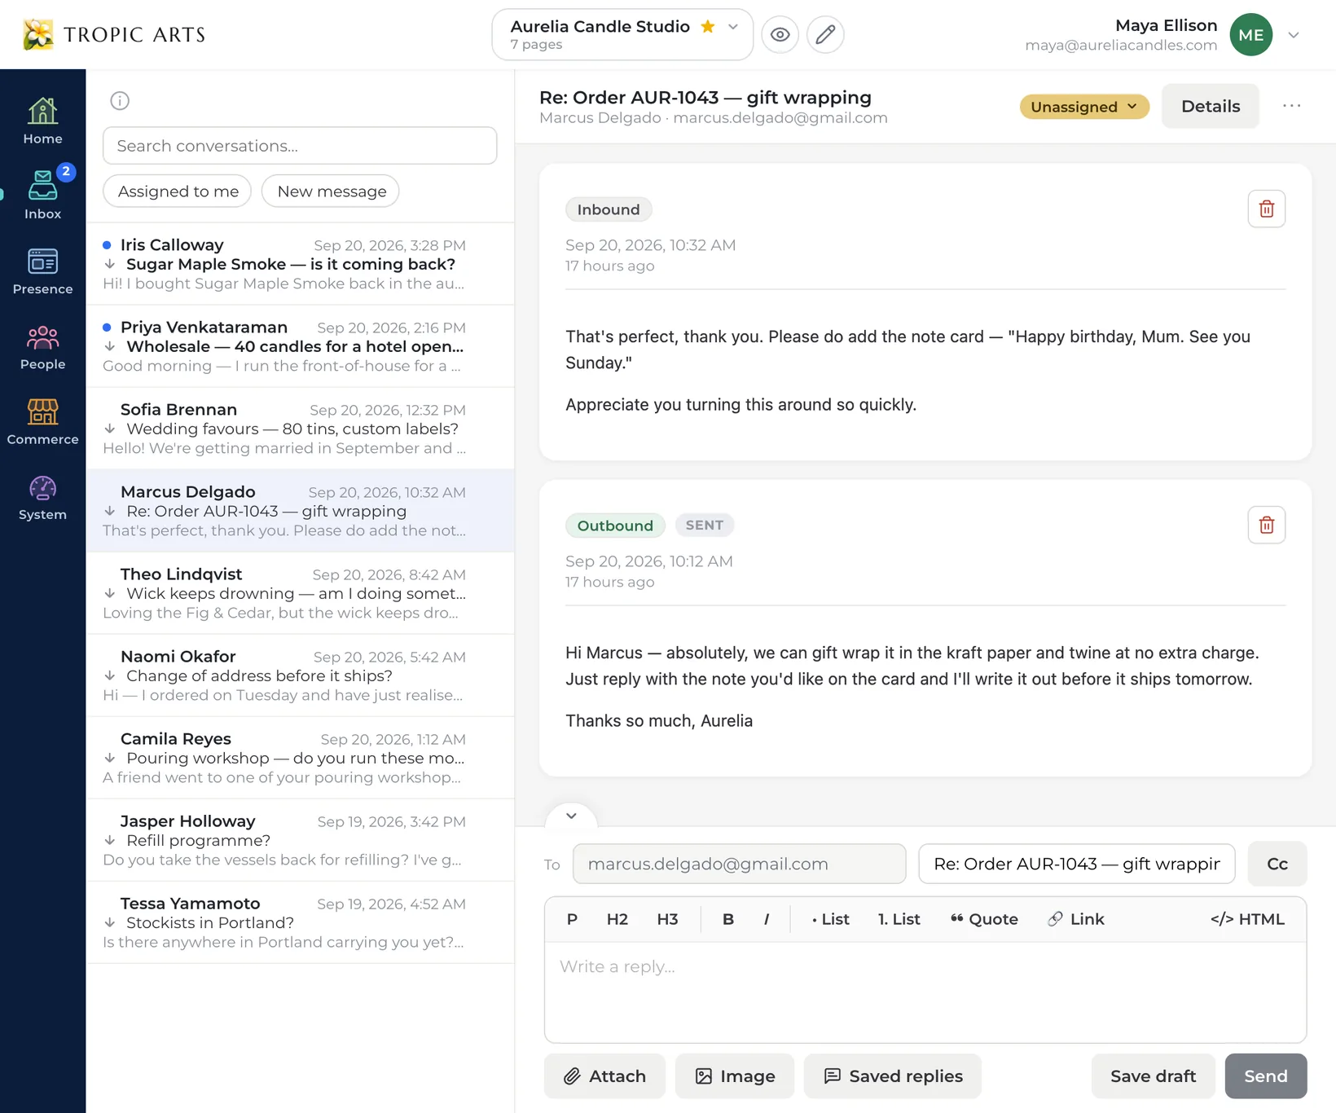Delete the inbound message with trash icon
Screen dimensions: 1336x1113
[x=1266, y=209]
